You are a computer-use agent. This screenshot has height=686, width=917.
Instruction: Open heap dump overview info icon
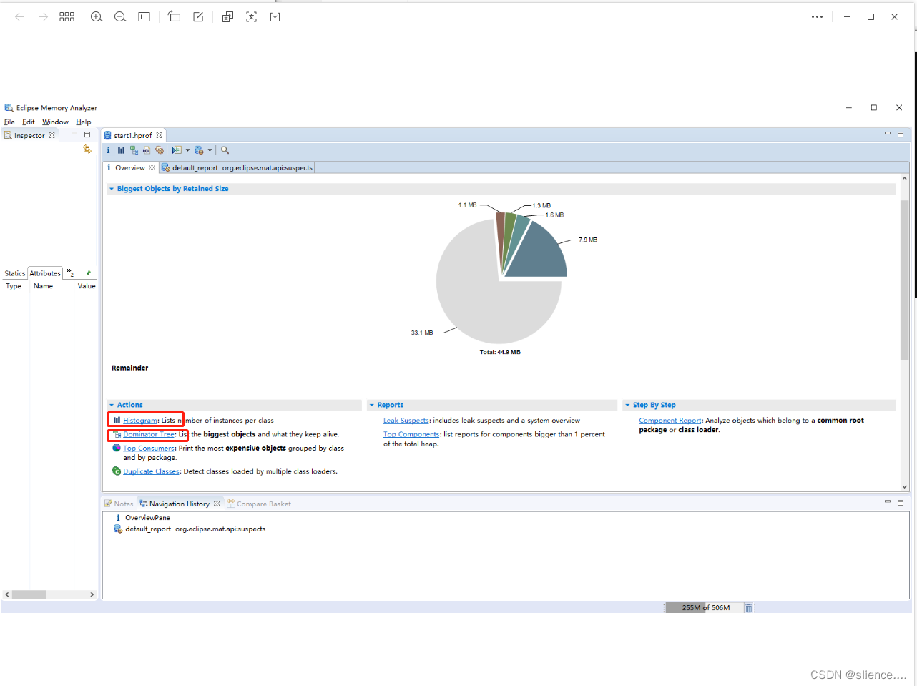click(x=109, y=150)
